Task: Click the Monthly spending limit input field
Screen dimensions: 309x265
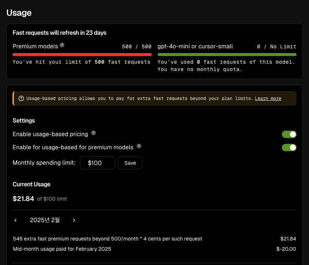Action: pos(97,163)
